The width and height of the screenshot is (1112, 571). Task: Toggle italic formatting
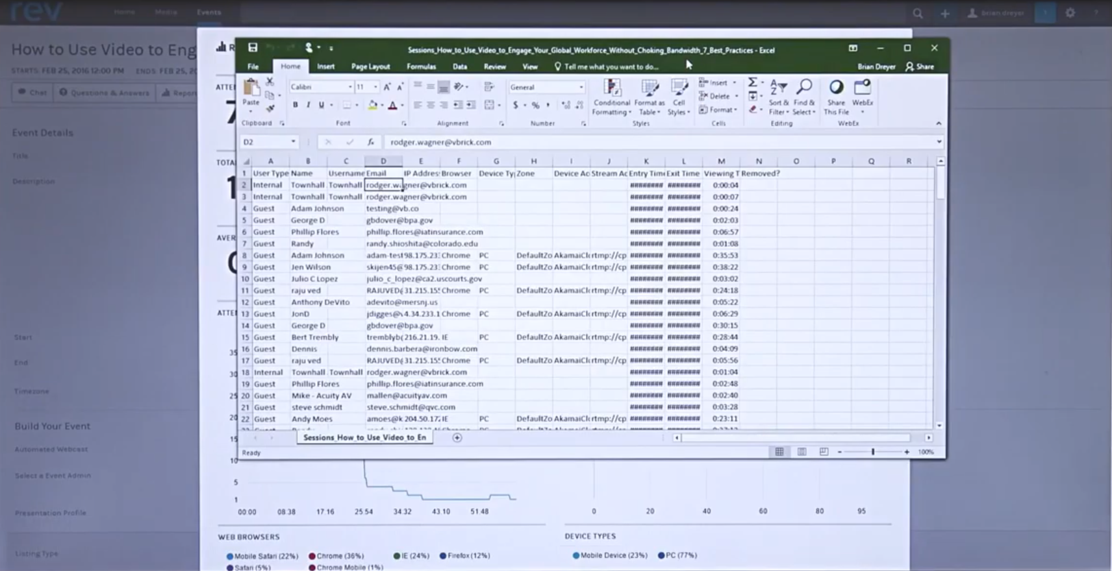click(308, 105)
